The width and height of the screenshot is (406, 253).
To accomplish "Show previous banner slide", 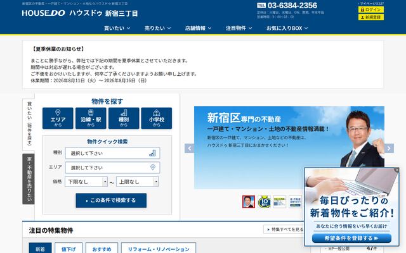I will pyautogui.click(x=189, y=148).
